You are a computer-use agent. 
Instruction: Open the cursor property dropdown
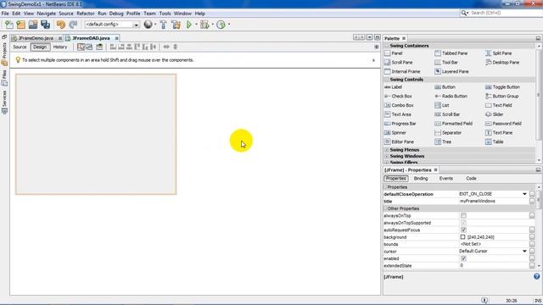pyautogui.click(x=524, y=252)
